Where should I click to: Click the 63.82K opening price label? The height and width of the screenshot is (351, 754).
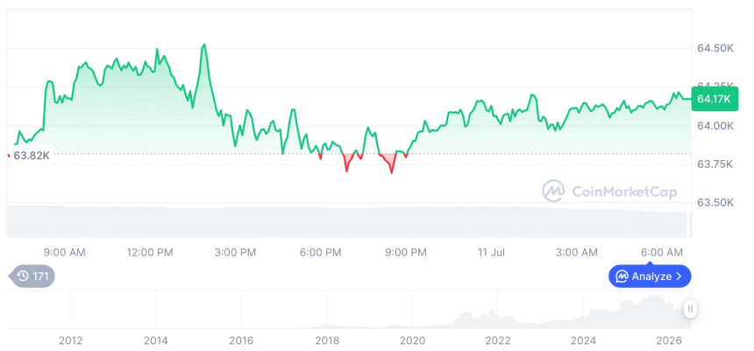tap(32, 156)
